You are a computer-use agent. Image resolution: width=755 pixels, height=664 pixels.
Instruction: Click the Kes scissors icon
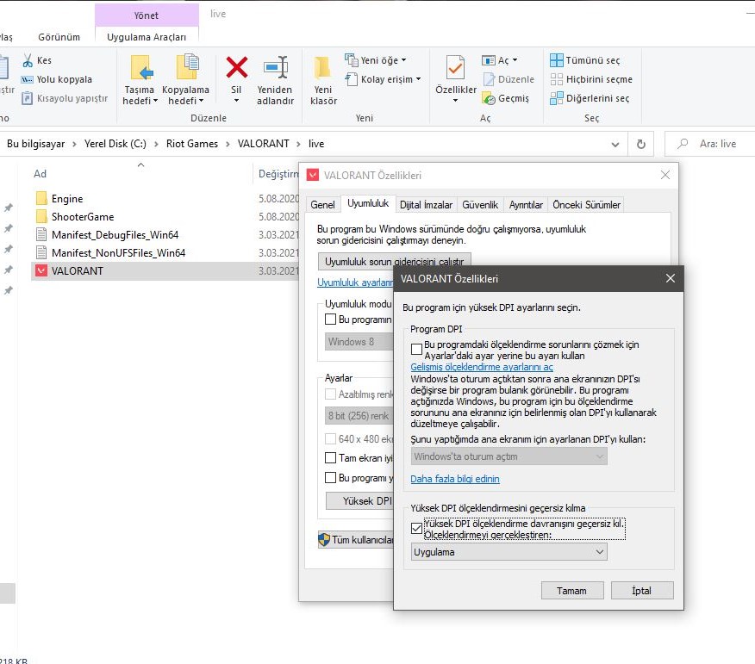tap(27, 60)
